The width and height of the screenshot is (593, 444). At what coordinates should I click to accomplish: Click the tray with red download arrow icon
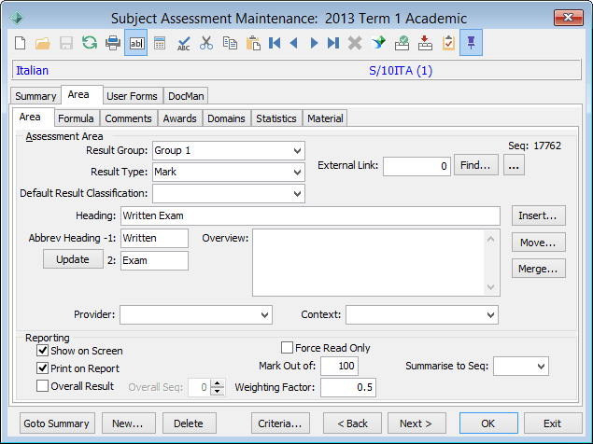pyautogui.click(x=425, y=43)
